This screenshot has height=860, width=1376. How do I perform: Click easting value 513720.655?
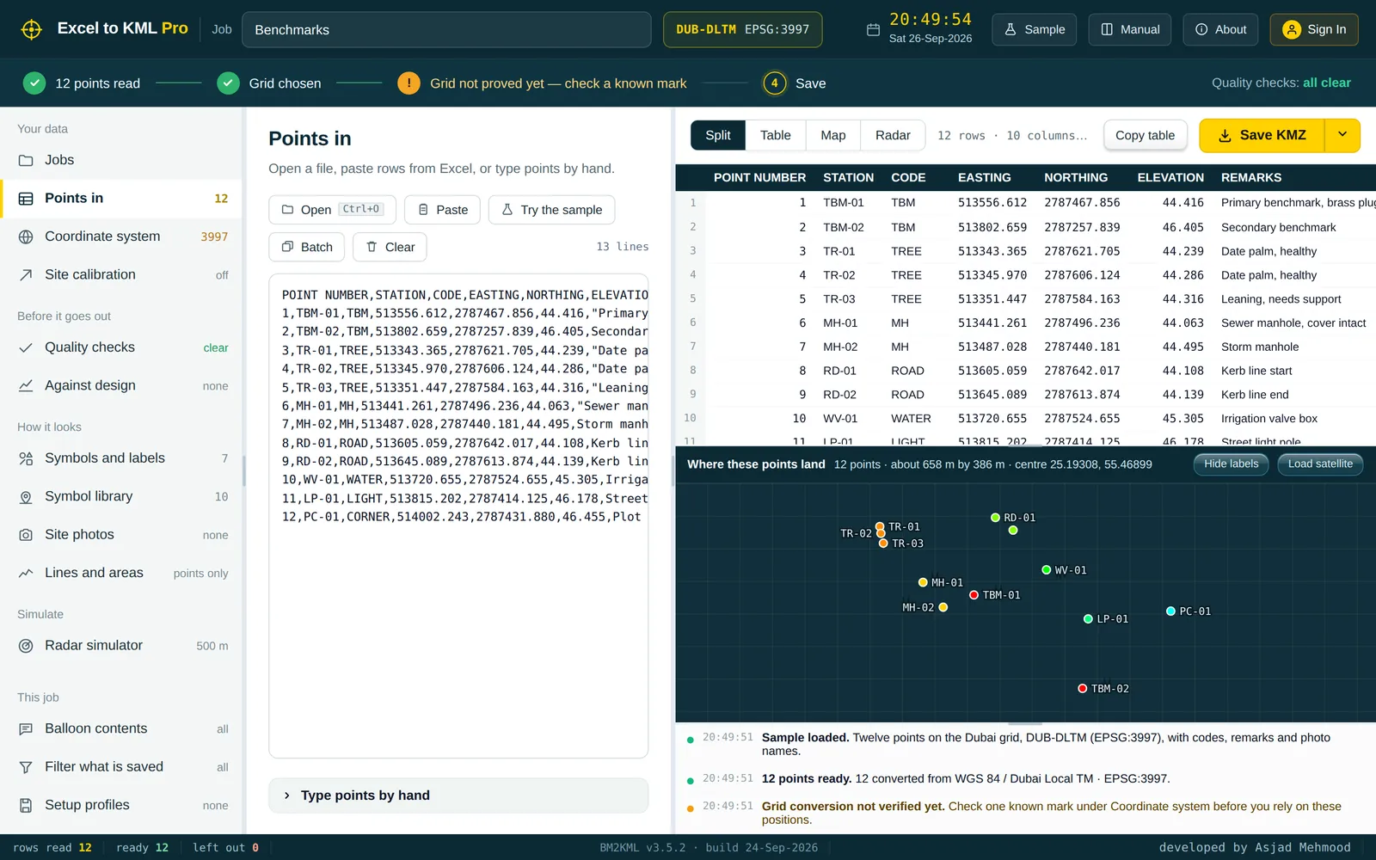[992, 419]
